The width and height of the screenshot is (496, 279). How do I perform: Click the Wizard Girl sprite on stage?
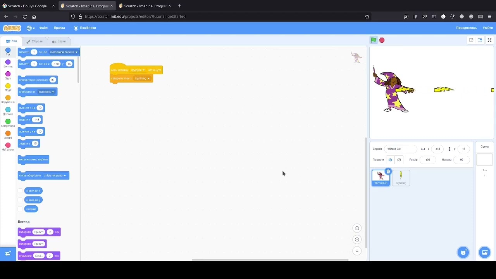(x=393, y=90)
